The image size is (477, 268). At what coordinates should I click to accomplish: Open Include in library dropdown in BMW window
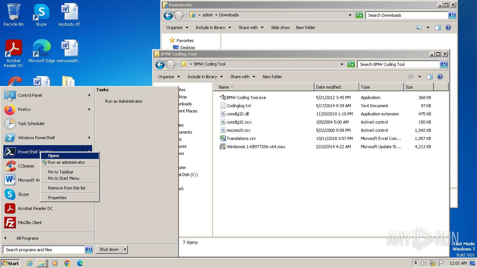click(x=205, y=77)
